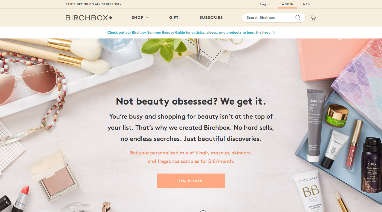Open the Birchbox Summer Beauty Guide link
The height and width of the screenshot is (212, 382).
pos(189,33)
